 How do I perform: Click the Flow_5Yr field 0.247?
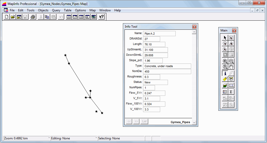click(x=154, y=93)
